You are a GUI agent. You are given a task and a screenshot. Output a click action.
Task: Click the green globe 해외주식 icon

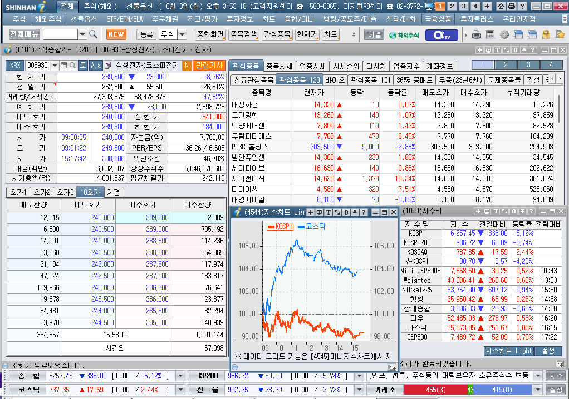pos(404,35)
